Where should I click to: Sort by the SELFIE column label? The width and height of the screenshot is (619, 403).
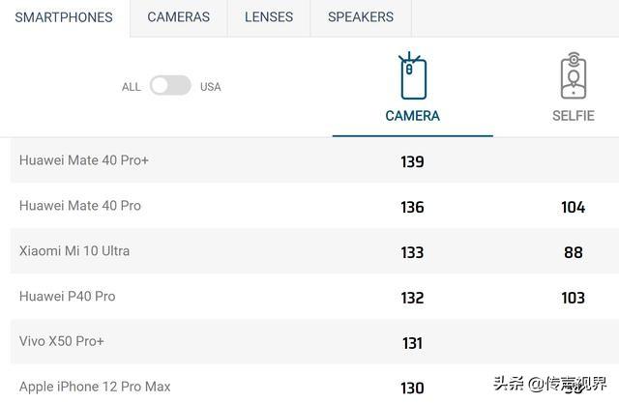tap(574, 116)
